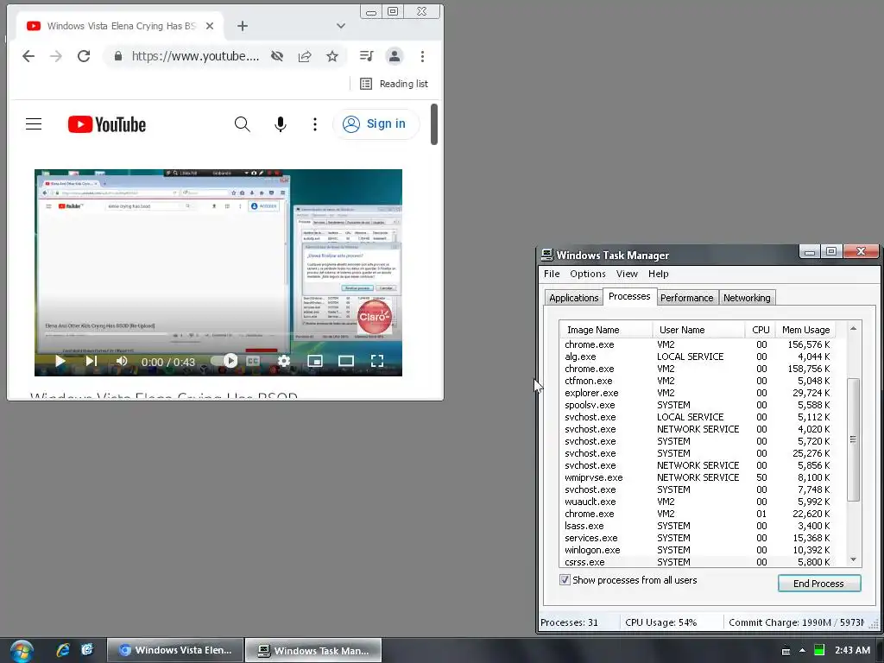Screen dimensions: 884x663
Task: Select the ctfmon.exe process row
Action: click(698, 381)
